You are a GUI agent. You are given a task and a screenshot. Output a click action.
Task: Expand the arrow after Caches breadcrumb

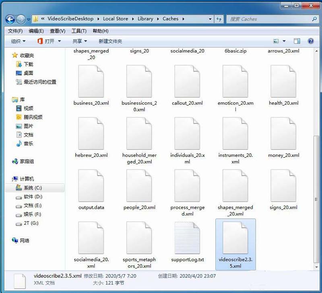(183, 19)
